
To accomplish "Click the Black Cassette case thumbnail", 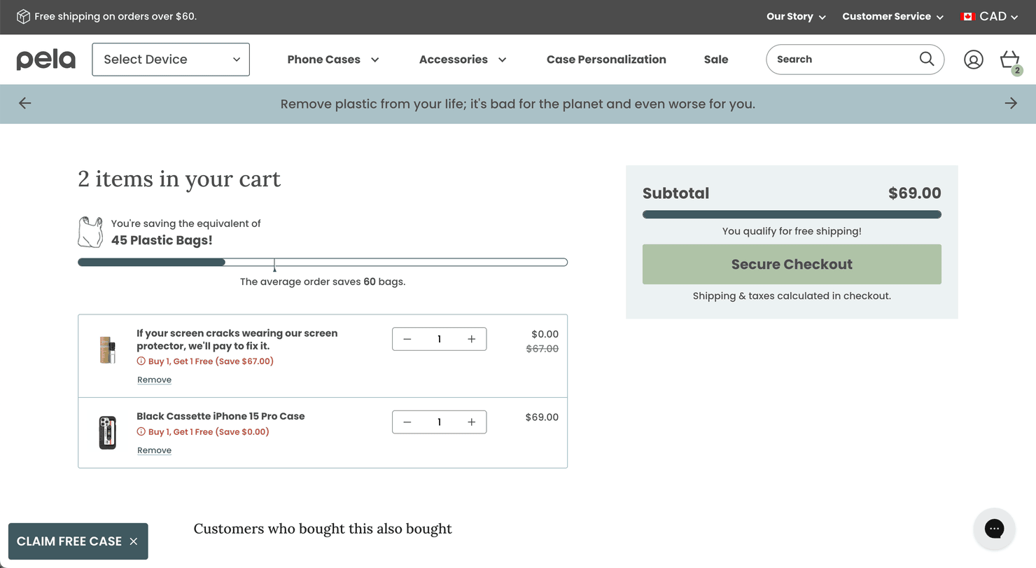I will [x=107, y=432].
